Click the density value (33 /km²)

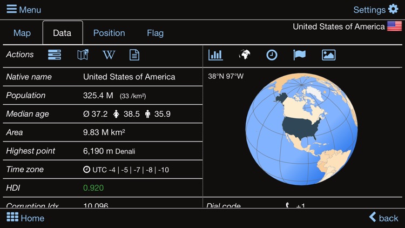(x=133, y=96)
